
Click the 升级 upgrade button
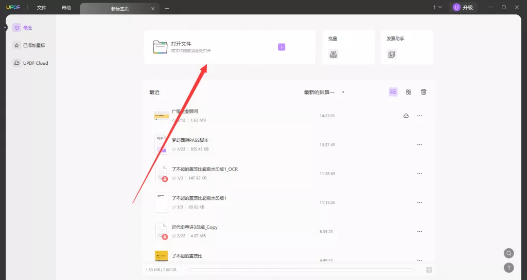pyautogui.click(x=463, y=8)
